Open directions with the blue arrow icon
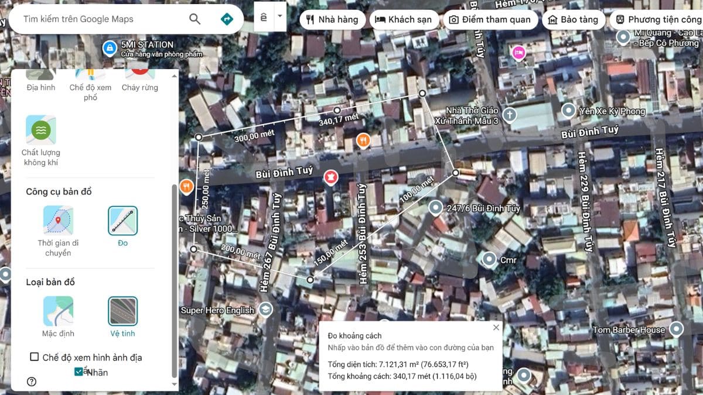Viewport: 703px width, 395px height. pyautogui.click(x=226, y=19)
